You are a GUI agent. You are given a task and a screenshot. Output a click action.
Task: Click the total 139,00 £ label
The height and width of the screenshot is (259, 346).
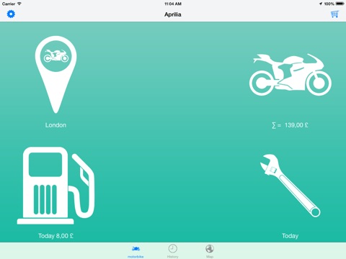tap(290, 125)
